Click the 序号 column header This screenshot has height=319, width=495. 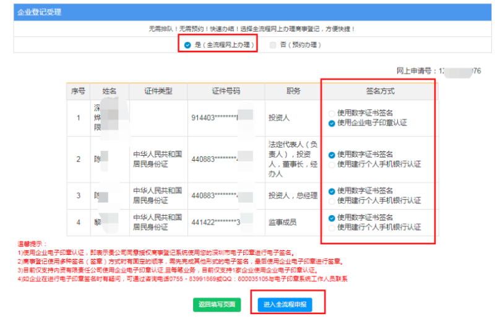78,91
